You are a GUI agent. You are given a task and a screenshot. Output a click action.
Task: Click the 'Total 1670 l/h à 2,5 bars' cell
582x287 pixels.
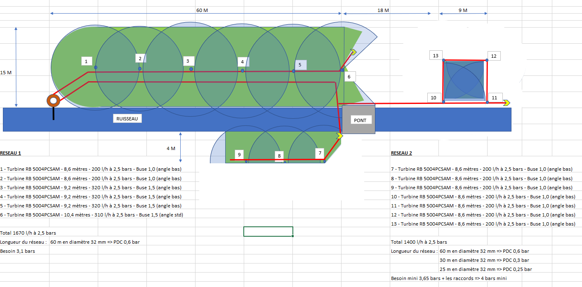tap(28, 233)
